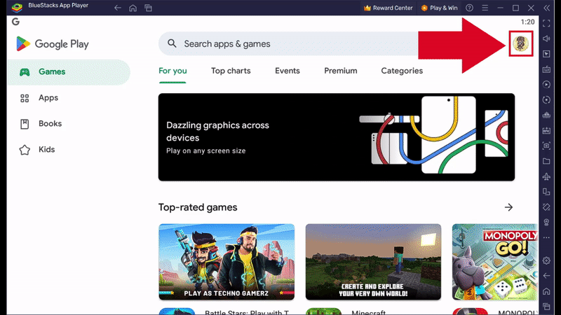
Task: Open Top-rated games arrow for more
Action: (508, 207)
